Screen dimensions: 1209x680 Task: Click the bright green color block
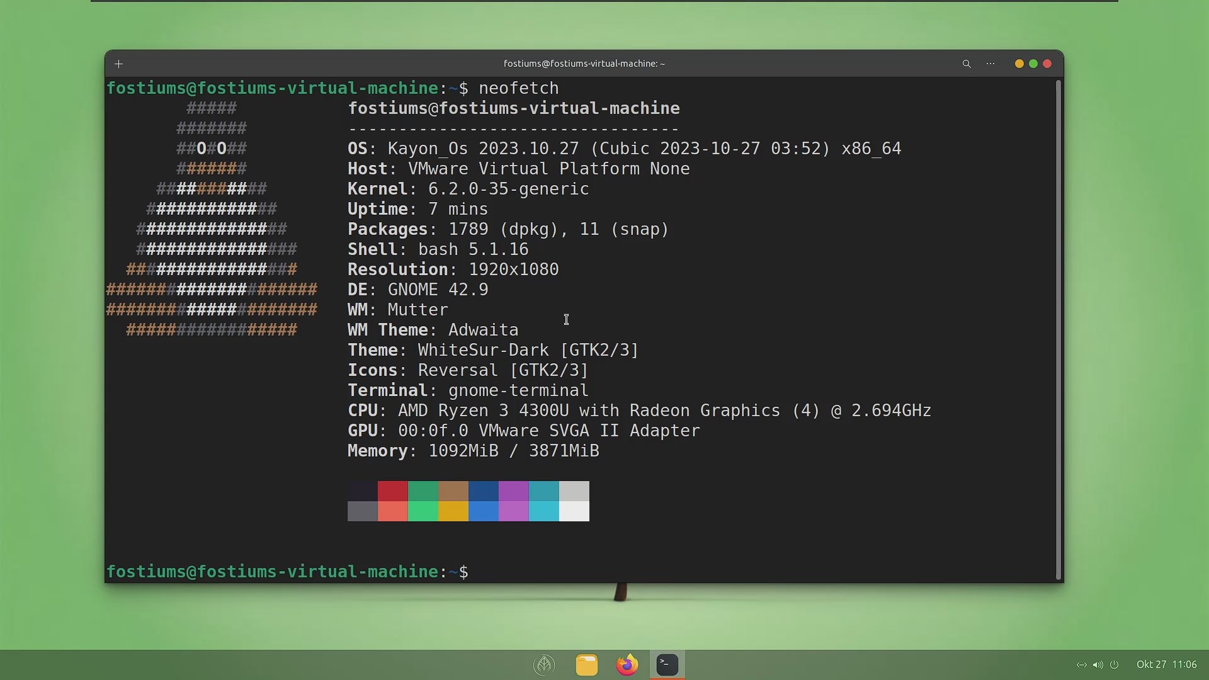(x=423, y=511)
